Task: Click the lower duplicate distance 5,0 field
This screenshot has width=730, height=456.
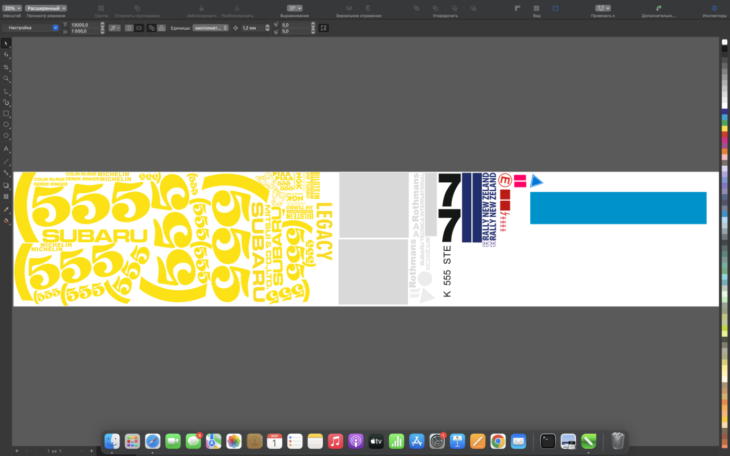Action: pos(296,31)
